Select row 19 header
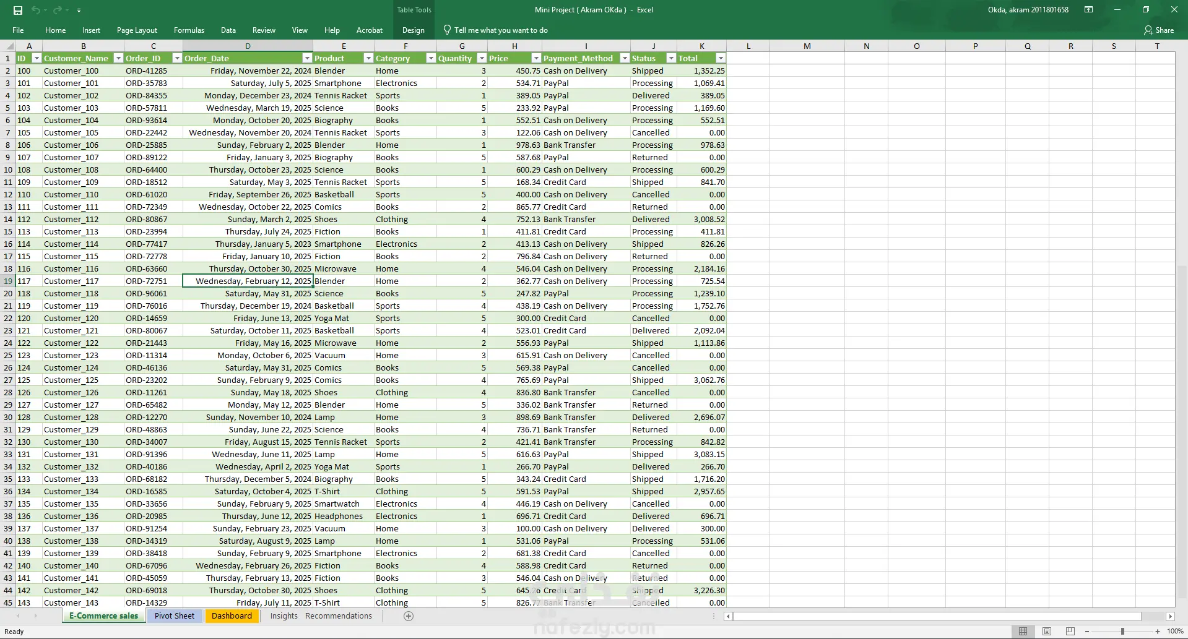The height and width of the screenshot is (639, 1188). [8, 281]
